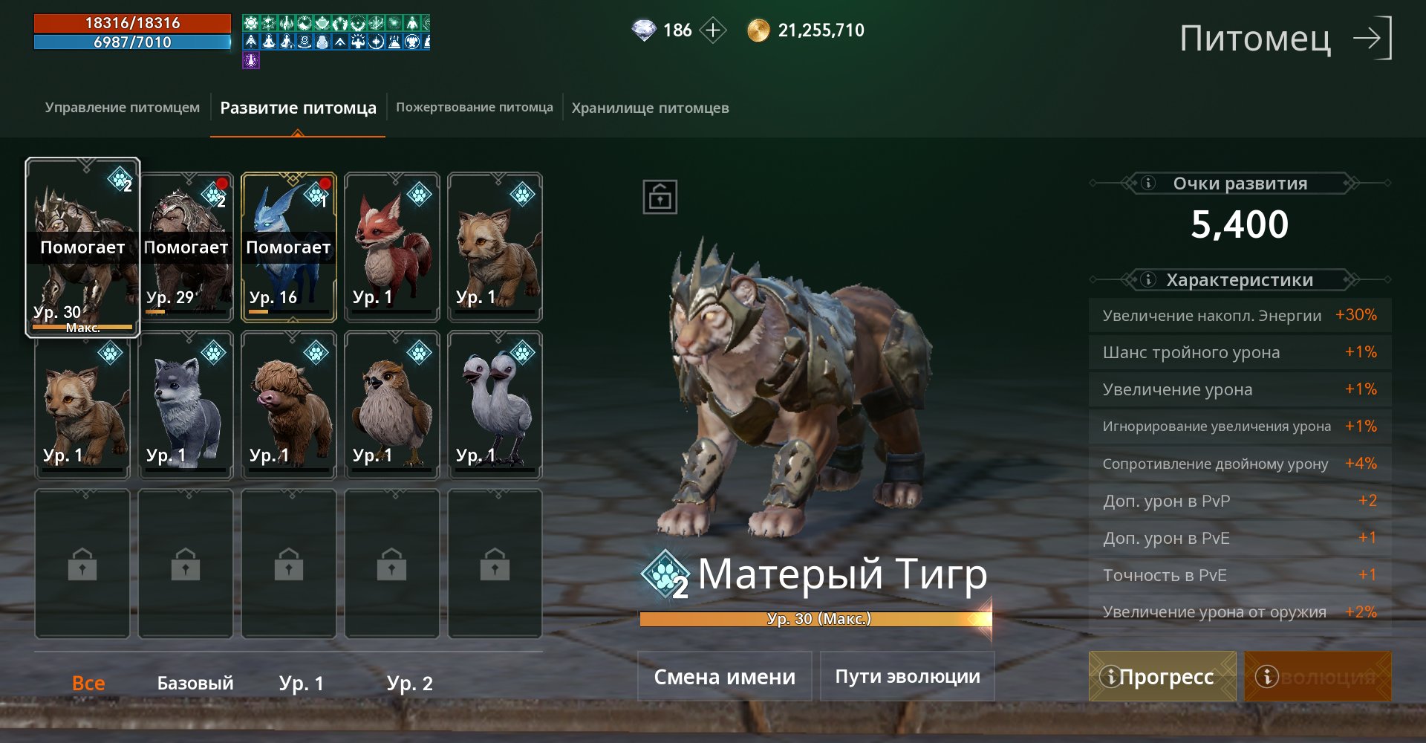The image size is (1426, 743).
Task: Click the plus icon to add diamonds
Action: point(713,30)
